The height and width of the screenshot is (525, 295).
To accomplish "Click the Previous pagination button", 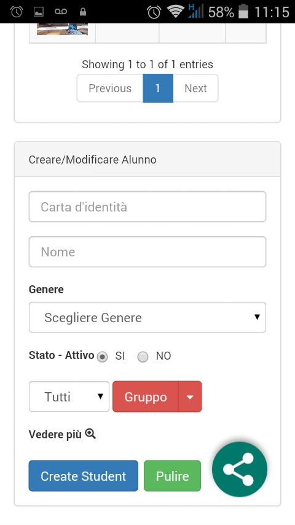I will point(110,88).
